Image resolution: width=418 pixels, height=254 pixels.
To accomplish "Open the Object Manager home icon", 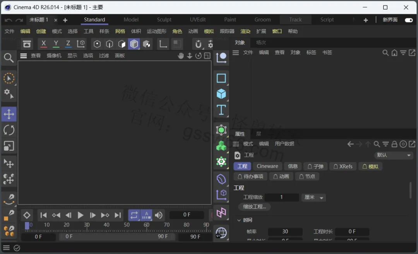I will pos(394,53).
